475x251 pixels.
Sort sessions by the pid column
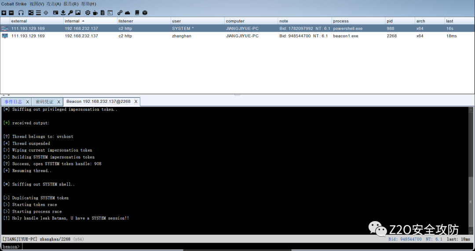point(400,21)
